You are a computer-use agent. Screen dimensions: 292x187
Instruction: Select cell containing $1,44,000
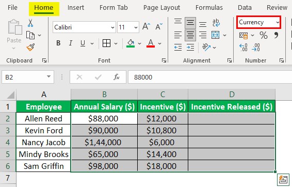tap(104, 143)
